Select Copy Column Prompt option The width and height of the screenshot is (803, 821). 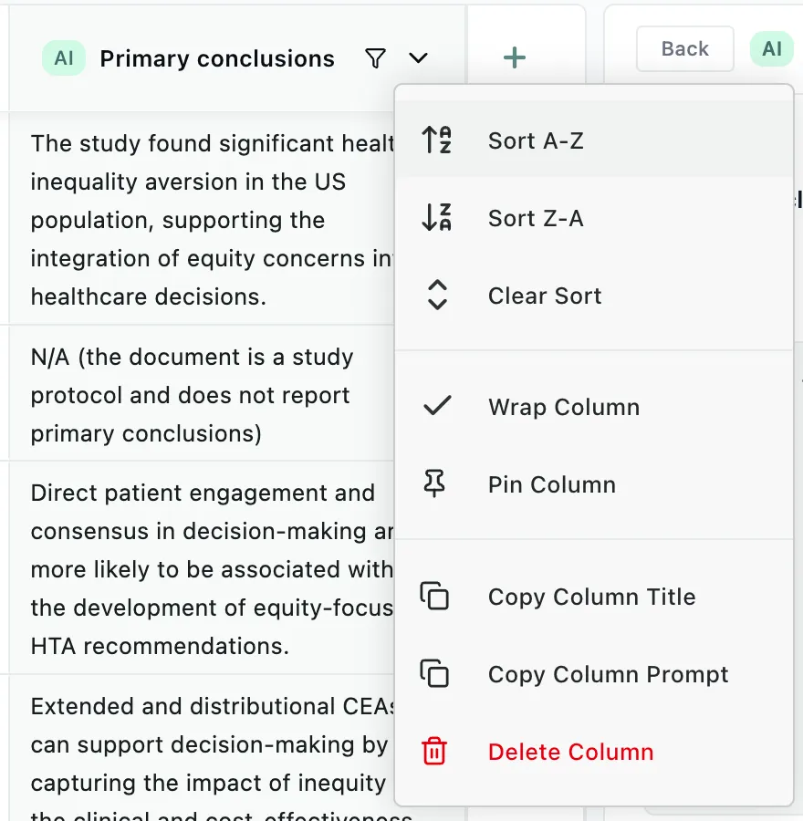tap(594, 674)
